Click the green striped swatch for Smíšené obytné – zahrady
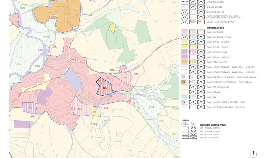This screenshot has height=158, width=268. click(193, 37)
